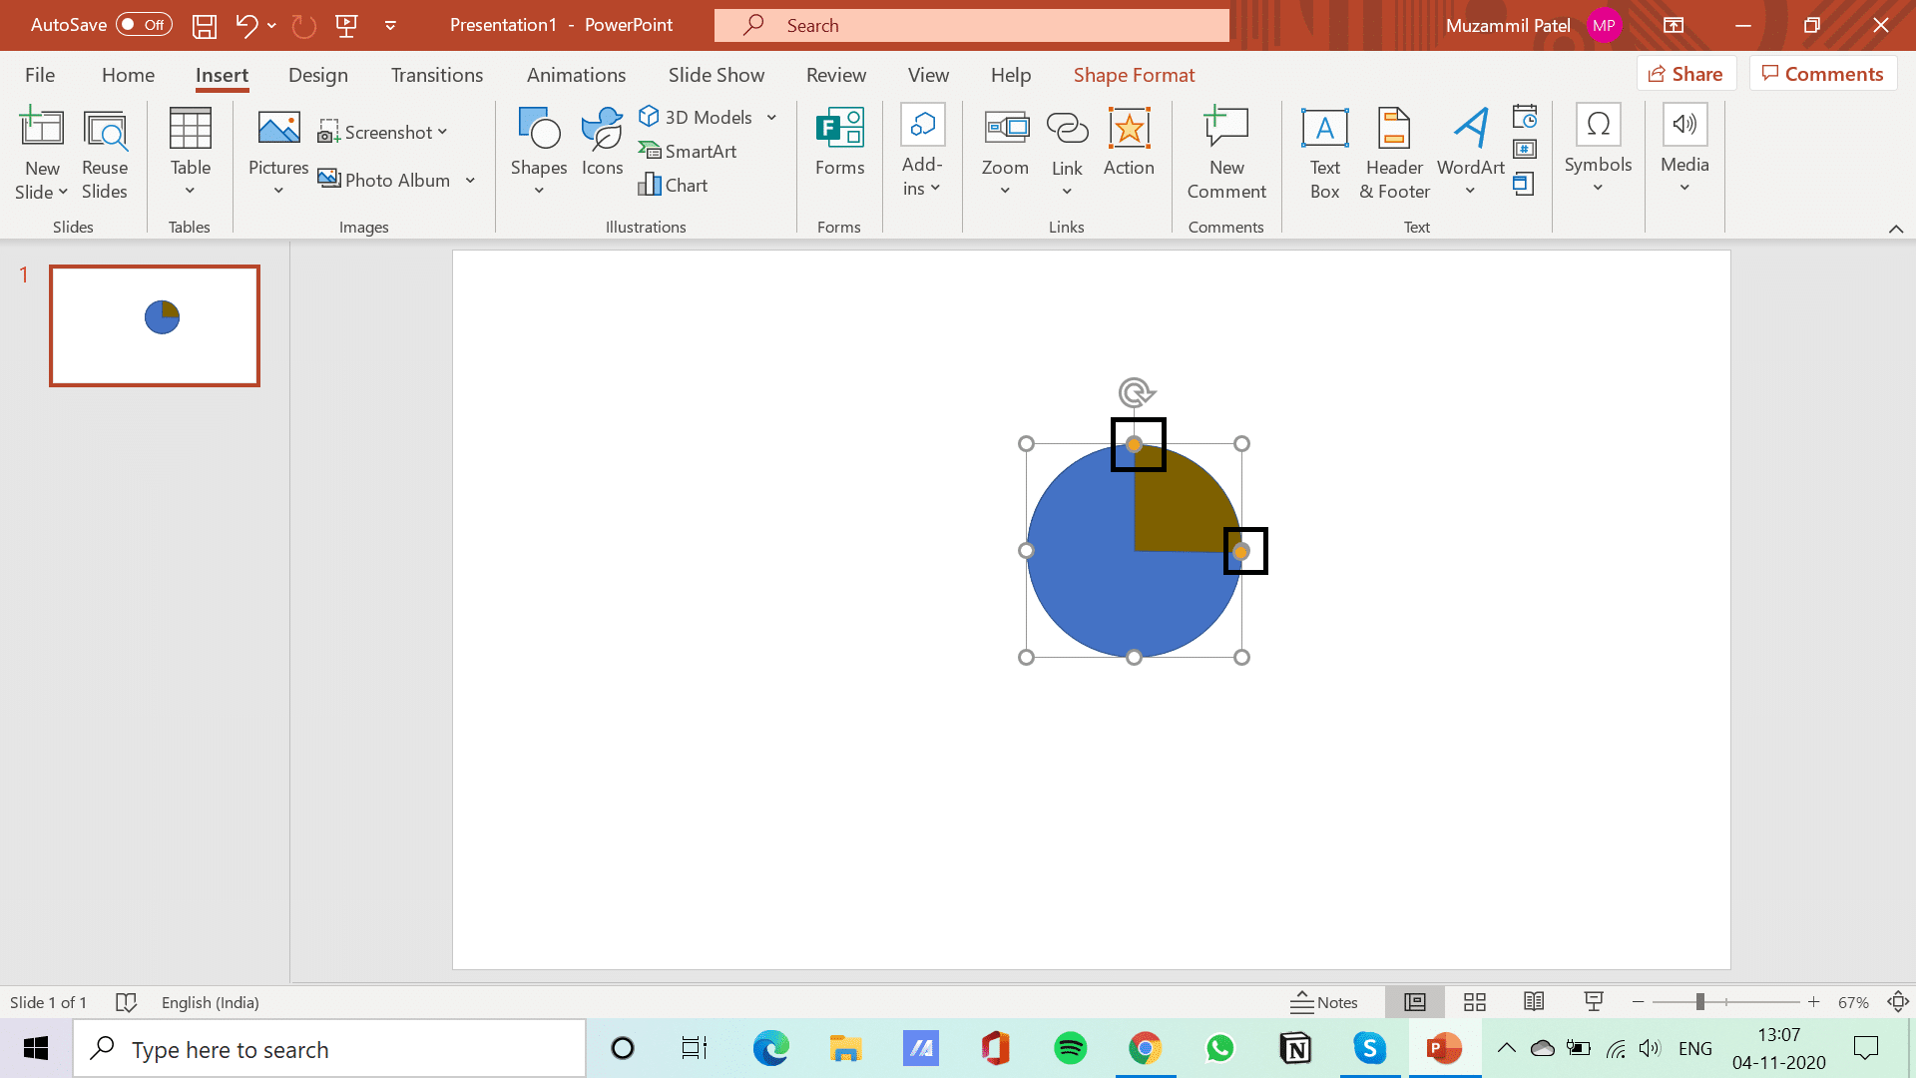Click the Share button
This screenshot has height=1078, width=1916.
[1685, 74]
